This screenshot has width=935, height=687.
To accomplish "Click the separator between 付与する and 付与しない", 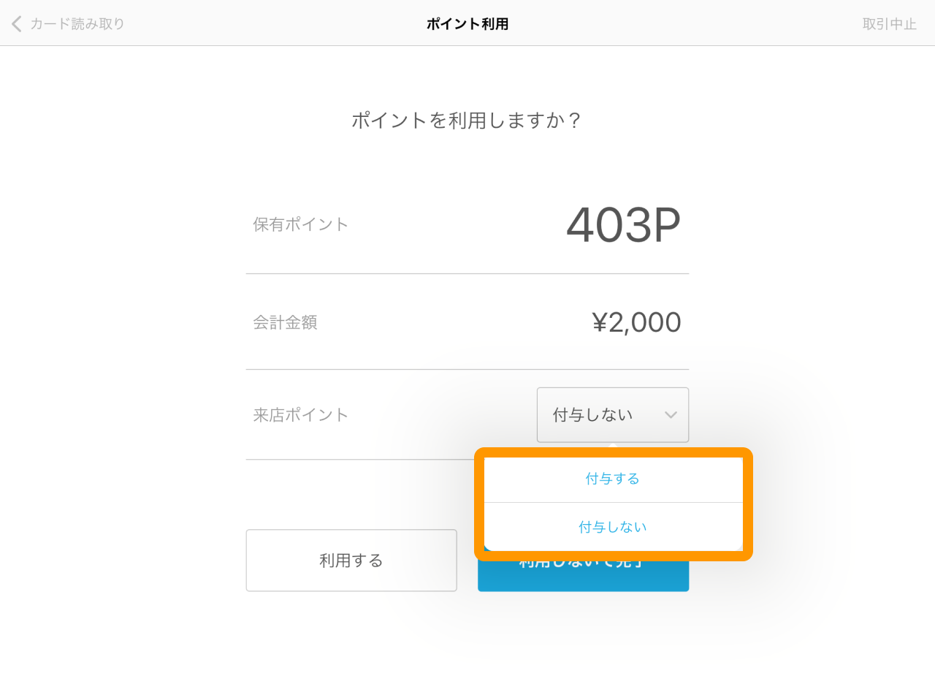I will 613,503.
